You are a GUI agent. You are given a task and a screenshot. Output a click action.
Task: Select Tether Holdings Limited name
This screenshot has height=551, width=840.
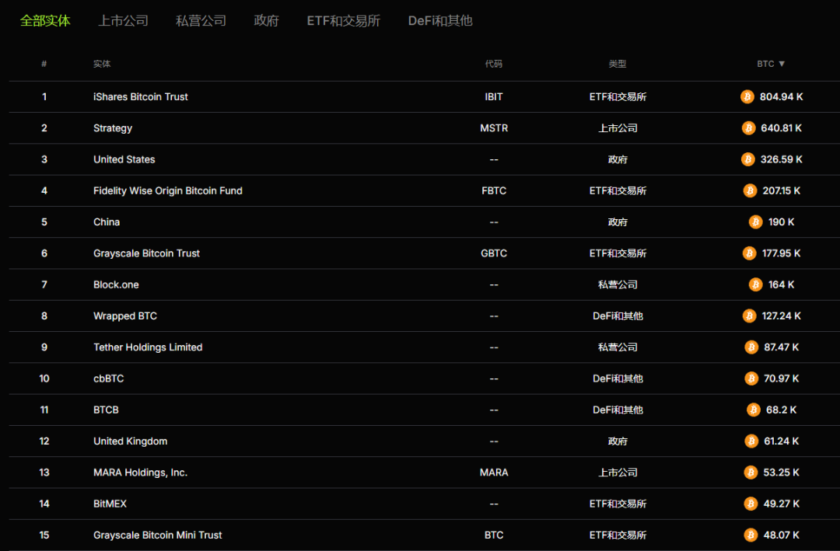(x=148, y=347)
